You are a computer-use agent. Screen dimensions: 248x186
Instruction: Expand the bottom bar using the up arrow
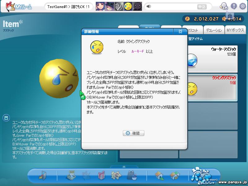124,167
